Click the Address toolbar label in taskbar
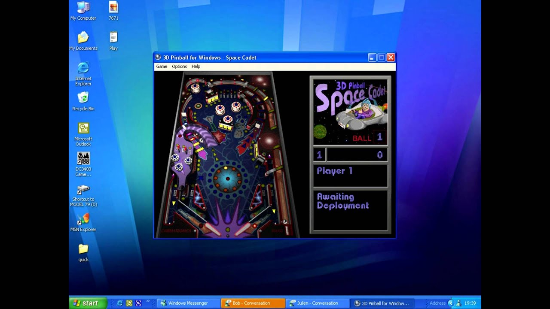This screenshot has width=550, height=309. click(437, 303)
